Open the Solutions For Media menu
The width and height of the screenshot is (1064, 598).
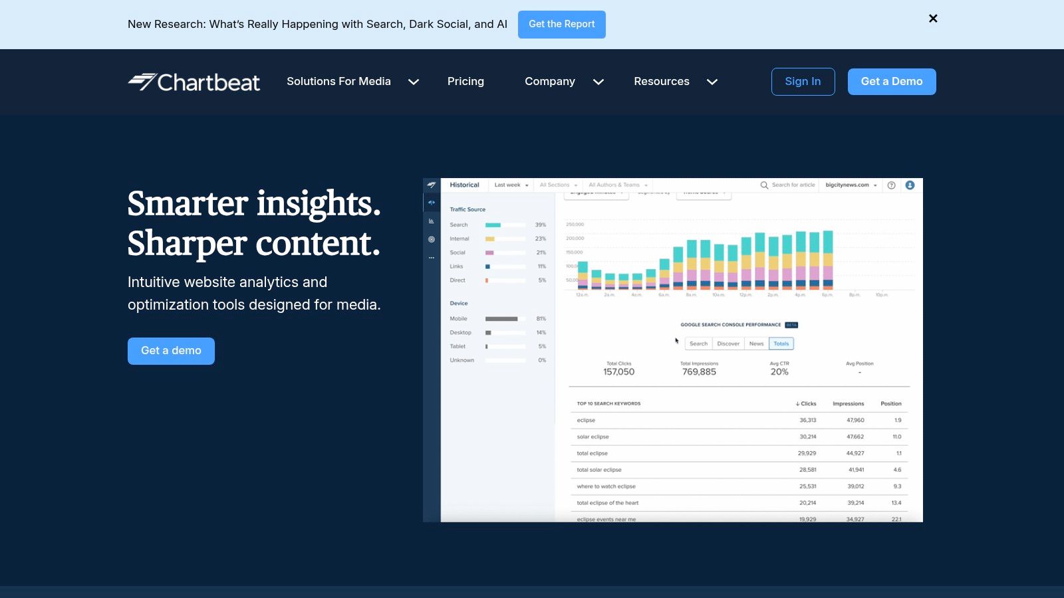[339, 81]
